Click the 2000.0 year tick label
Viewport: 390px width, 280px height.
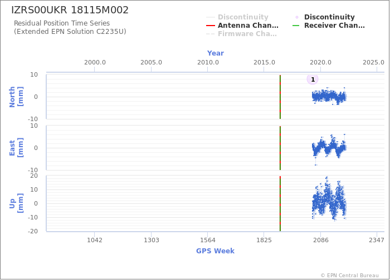(95, 62)
